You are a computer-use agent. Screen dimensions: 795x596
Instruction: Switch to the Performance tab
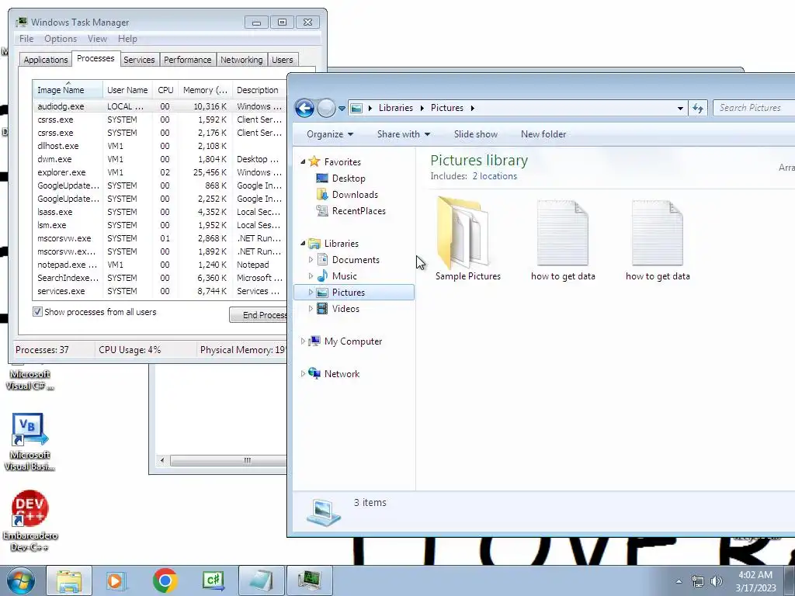click(188, 60)
